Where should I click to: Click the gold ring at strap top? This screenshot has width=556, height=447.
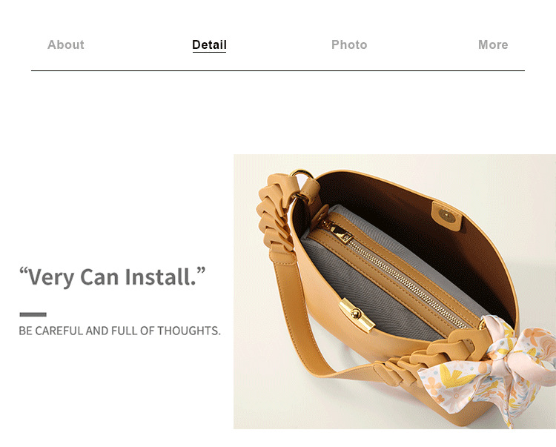[301, 175]
